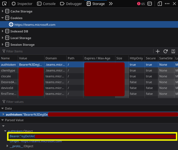Focus the Filter Items field
The width and height of the screenshot is (178, 150).
[x=77, y=51]
